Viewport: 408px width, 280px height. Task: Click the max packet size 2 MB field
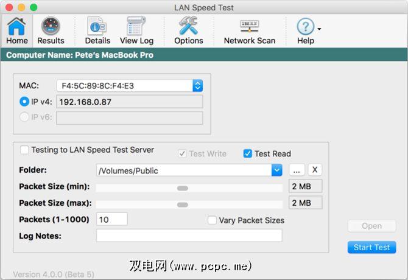point(306,203)
